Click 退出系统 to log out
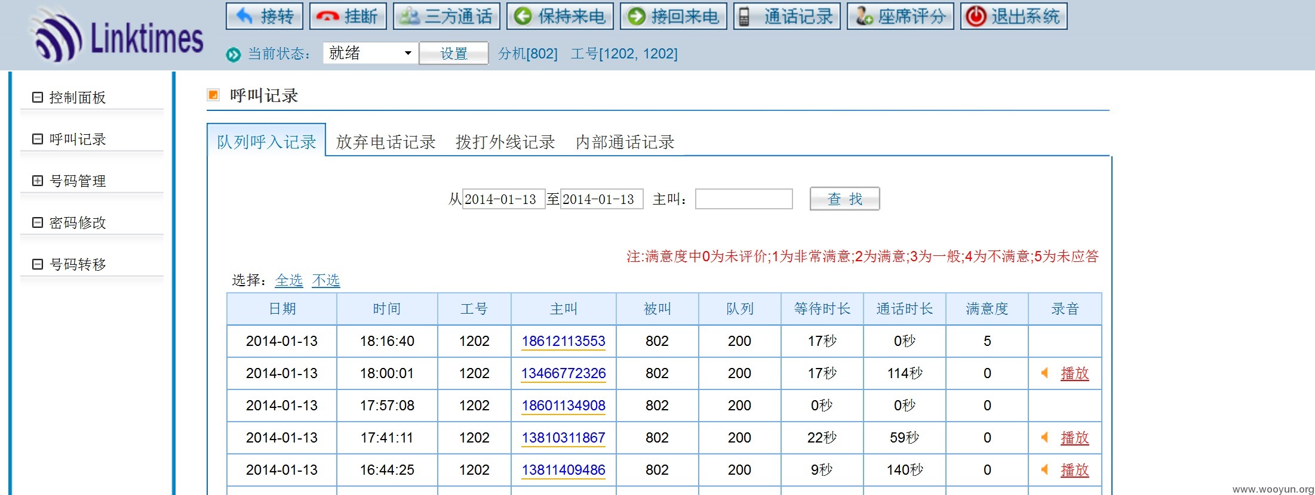 [1014, 16]
